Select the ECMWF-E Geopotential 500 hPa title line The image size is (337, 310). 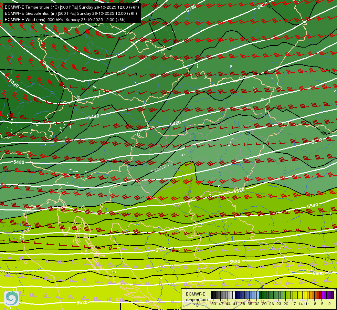click(x=71, y=13)
